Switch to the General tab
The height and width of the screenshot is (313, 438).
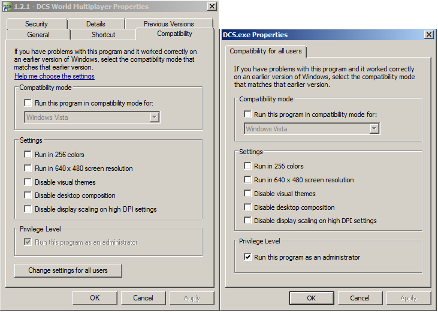coord(38,35)
